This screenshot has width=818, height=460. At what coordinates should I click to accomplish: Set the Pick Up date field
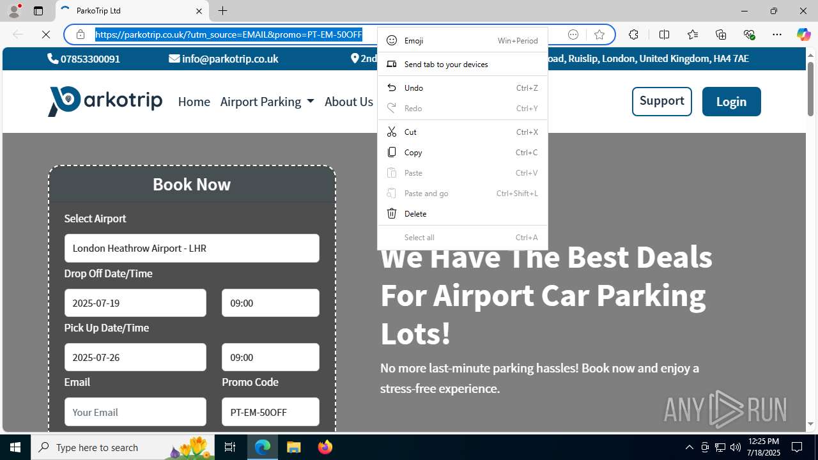coord(135,357)
